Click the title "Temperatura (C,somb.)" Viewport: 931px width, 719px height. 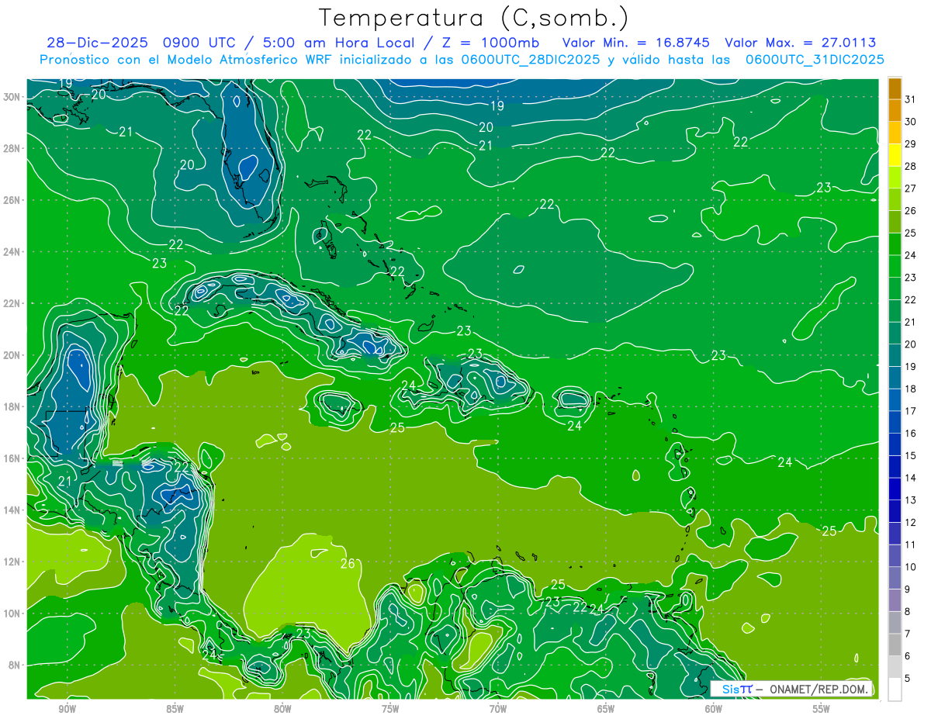tap(472, 18)
